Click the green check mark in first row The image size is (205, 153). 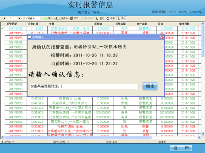coord(3,28)
